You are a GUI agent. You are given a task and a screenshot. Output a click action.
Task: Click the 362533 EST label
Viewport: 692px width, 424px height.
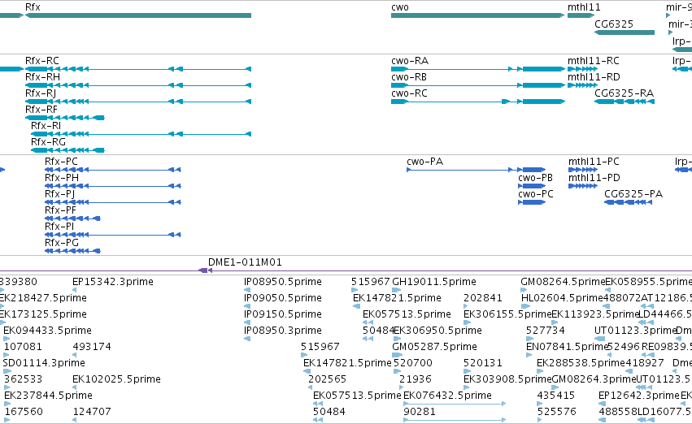(x=23, y=379)
